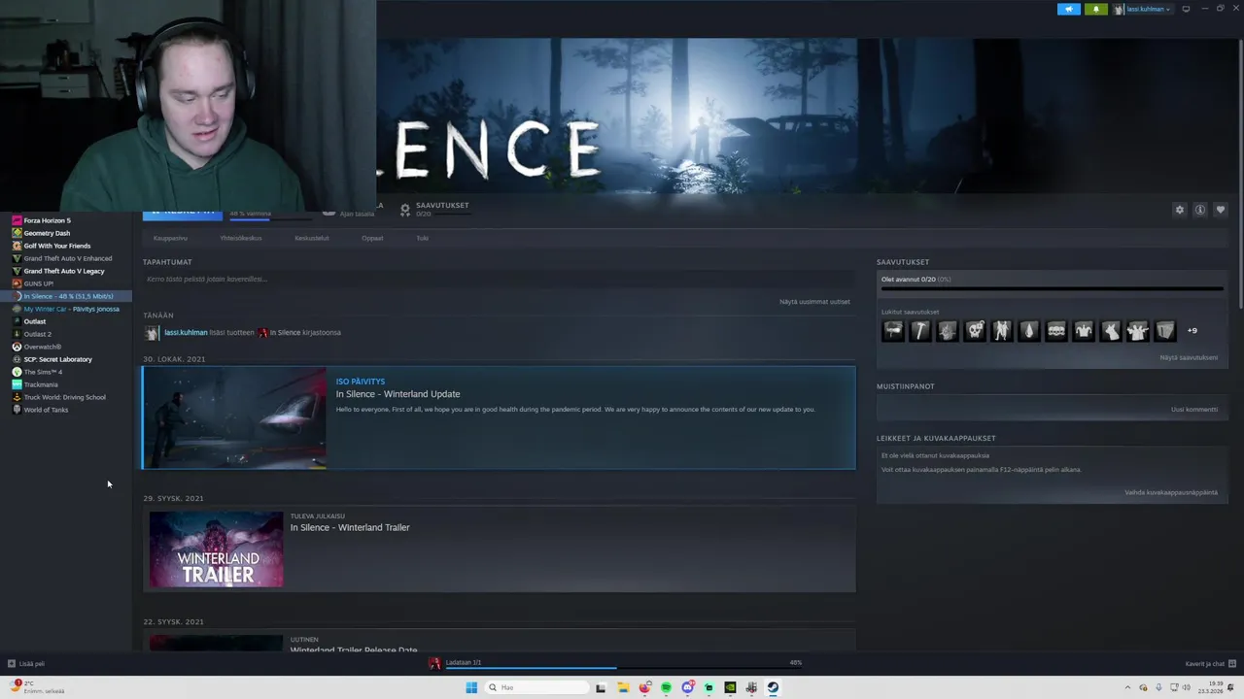Open the Tuki tab
This screenshot has width=1244, height=699.
(x=422, y=238)
